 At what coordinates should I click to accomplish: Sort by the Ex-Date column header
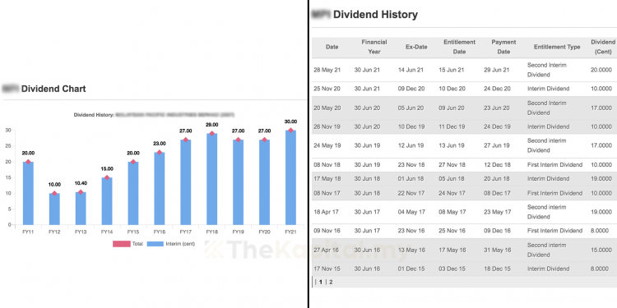[x=416, y=47]
